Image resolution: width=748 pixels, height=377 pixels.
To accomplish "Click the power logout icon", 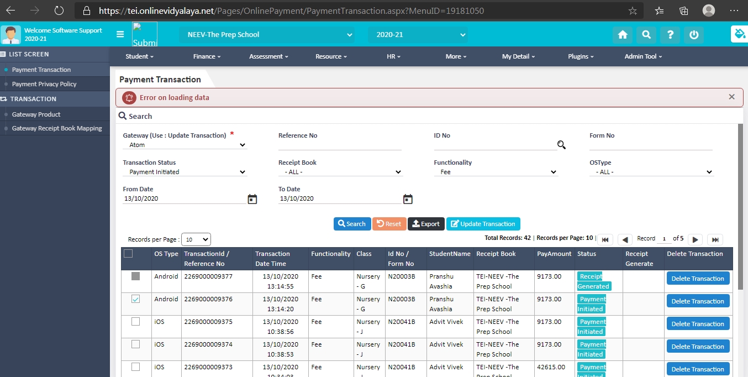I will [x=694, y=35].
